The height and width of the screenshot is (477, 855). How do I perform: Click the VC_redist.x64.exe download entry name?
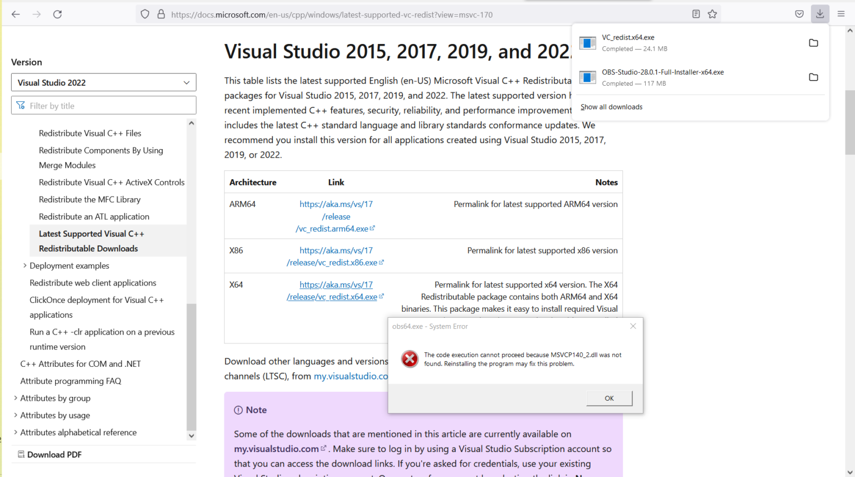pos(628,37)
